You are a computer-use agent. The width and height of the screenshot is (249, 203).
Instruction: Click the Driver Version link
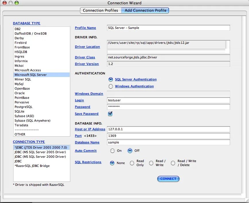click(x=87, y=64)
